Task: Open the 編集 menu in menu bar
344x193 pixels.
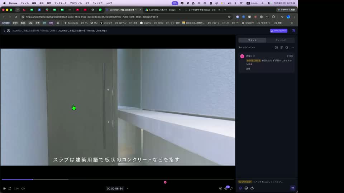Action: coord(34,3)
